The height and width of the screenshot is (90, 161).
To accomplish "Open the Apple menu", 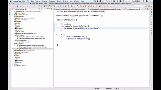I will point(11,1).
